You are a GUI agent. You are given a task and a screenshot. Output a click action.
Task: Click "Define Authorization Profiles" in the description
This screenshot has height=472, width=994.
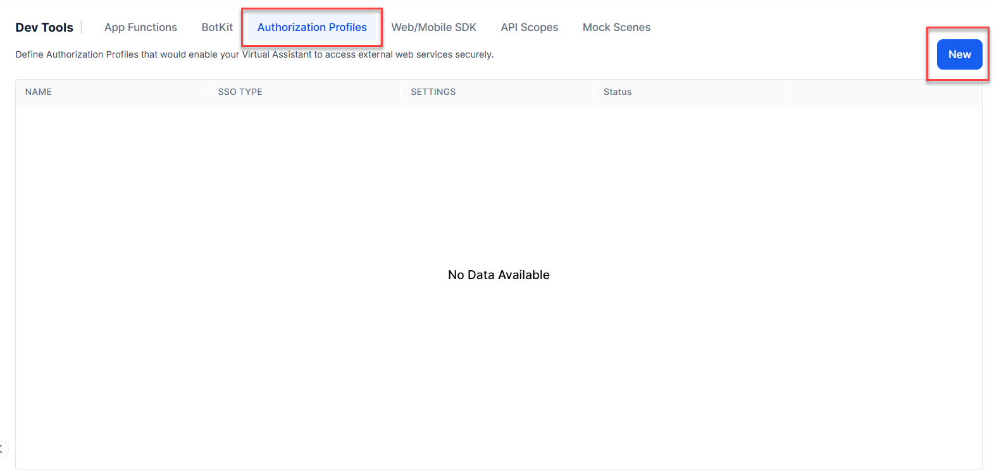coord(77,54)
